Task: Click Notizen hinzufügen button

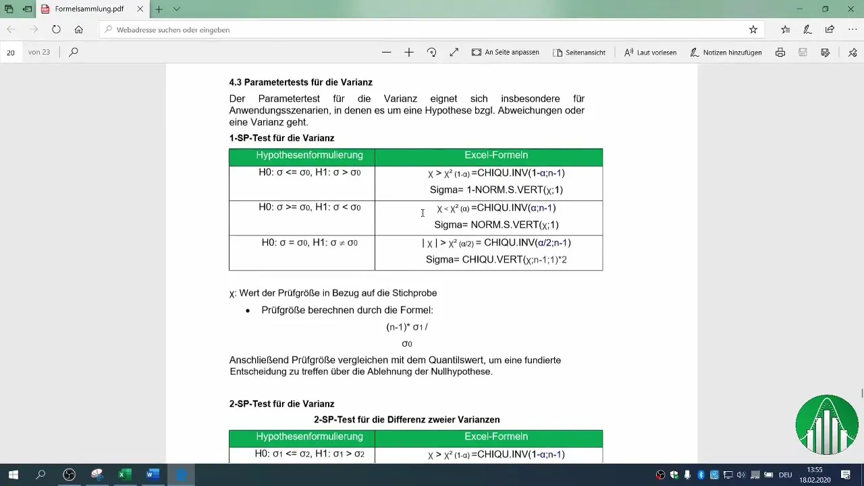Action: pos(726,52)
